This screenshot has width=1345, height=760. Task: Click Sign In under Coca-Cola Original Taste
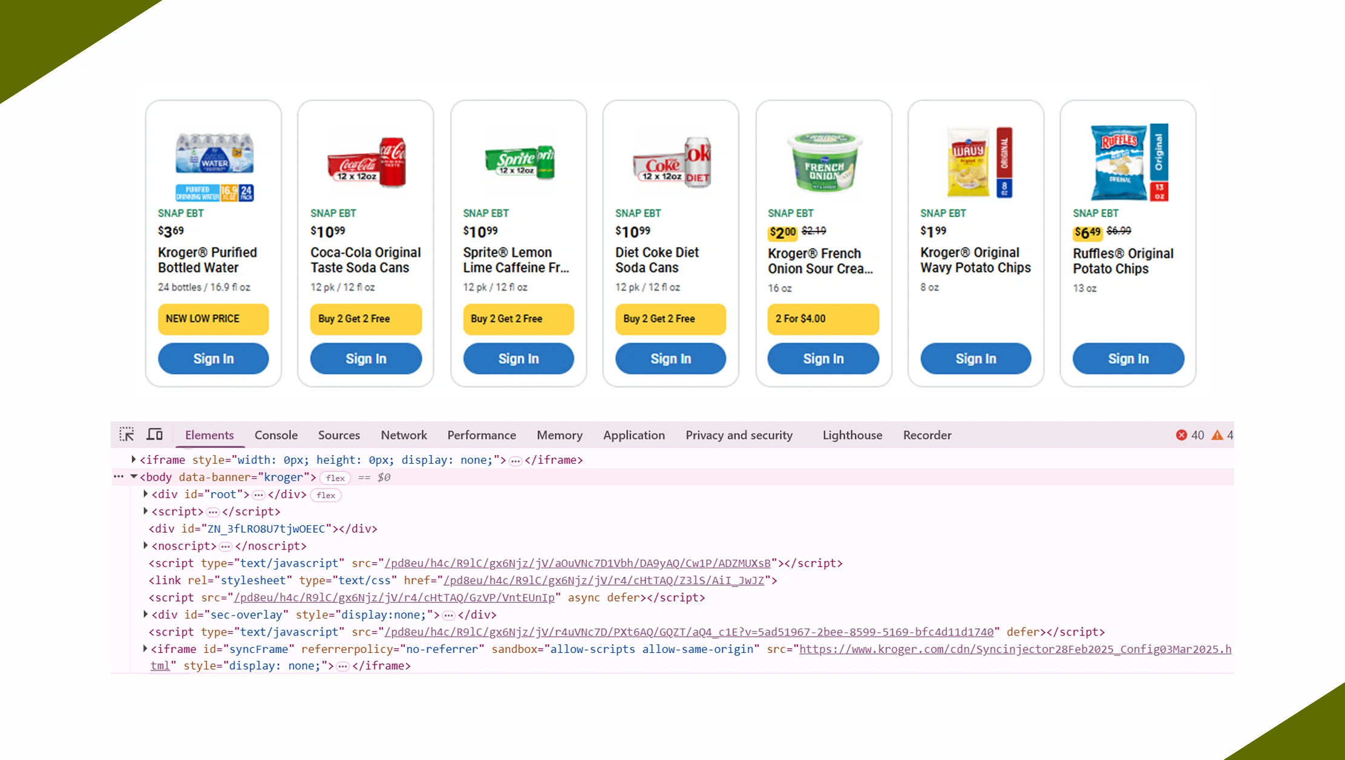(x=365, y=359)
